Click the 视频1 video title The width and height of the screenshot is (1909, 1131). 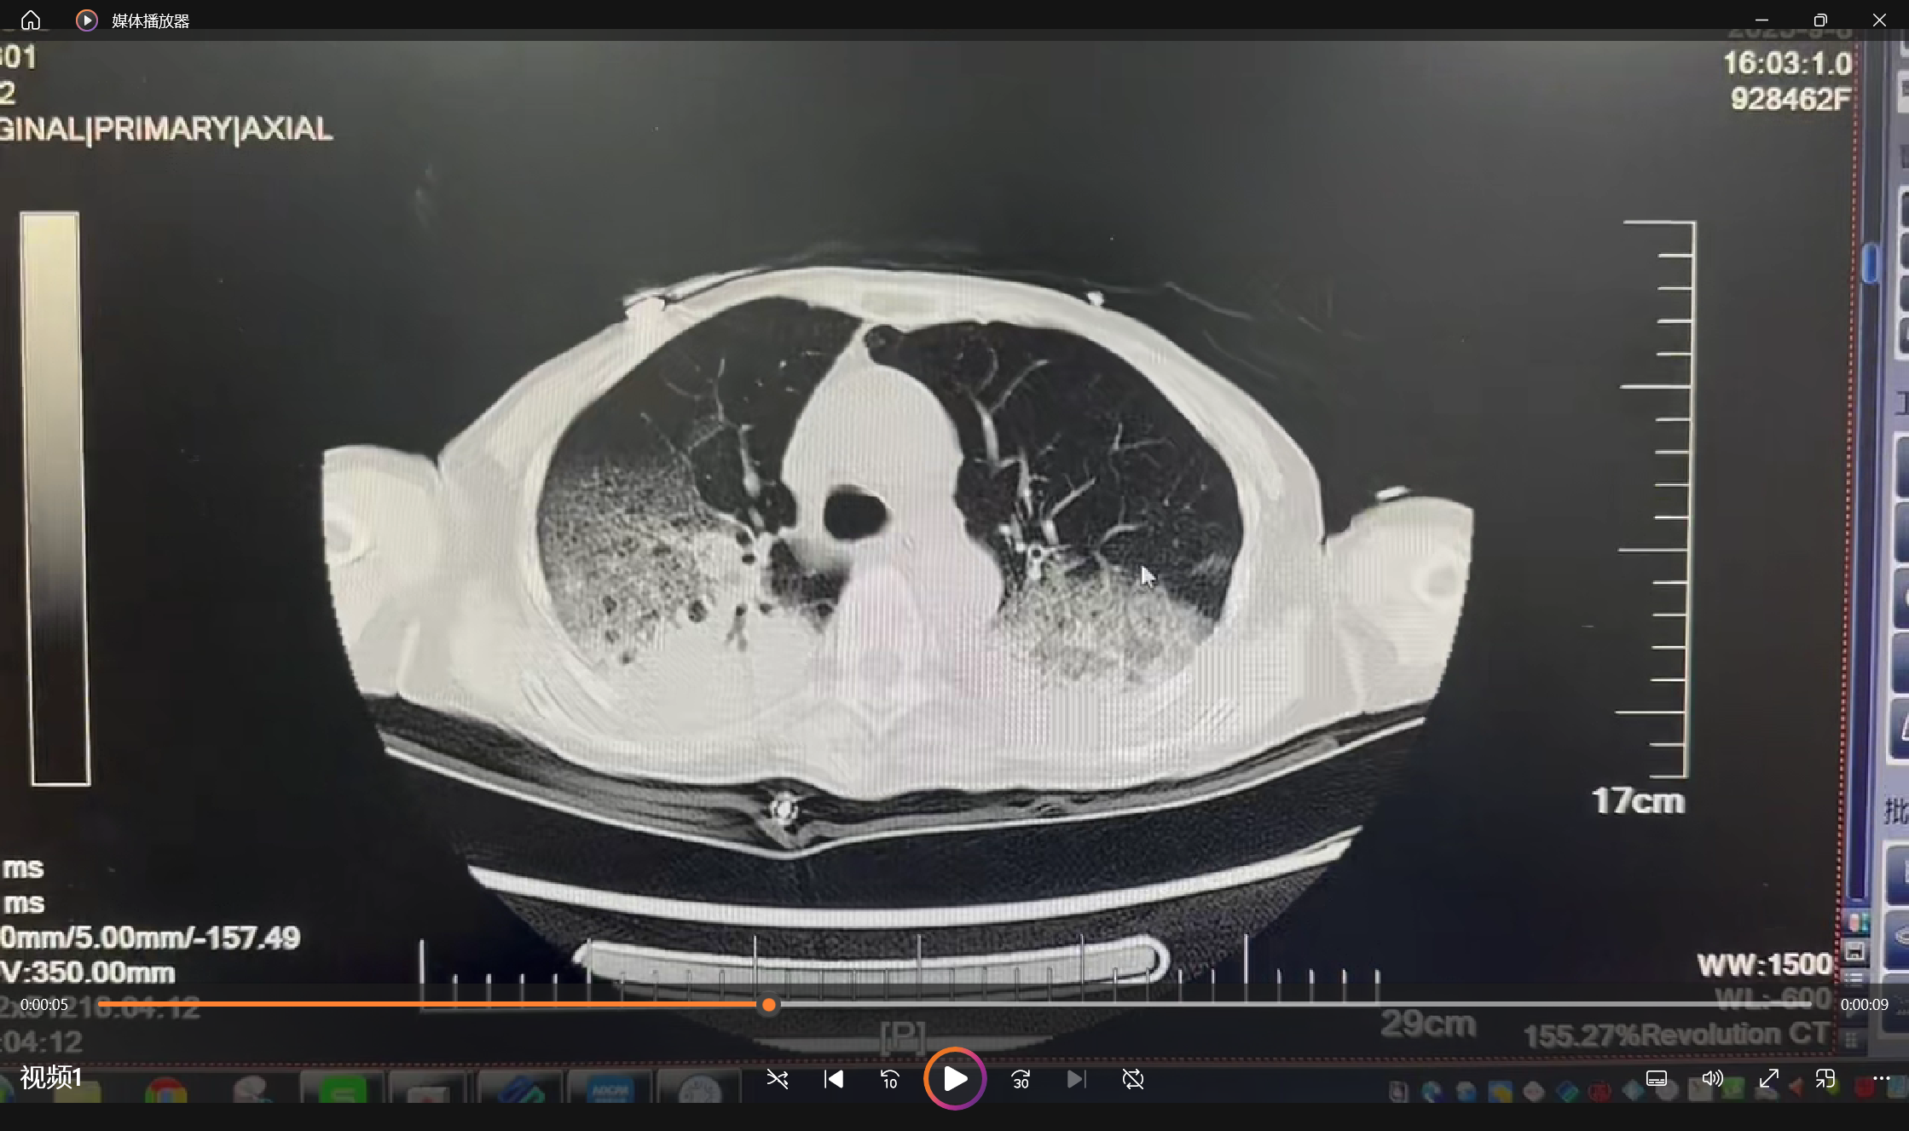click(x=50, y=1077)
